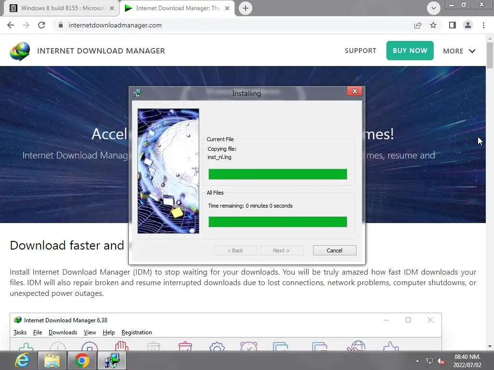Open Tasks menu in IDM image
494x370 pixels.
click(20, 332)
